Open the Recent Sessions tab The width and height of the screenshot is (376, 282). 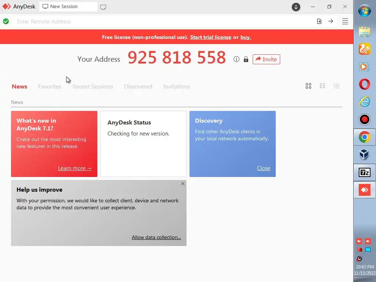pos(93,86)
